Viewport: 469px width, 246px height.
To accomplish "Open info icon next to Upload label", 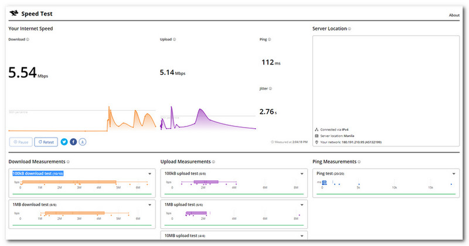I will point(175,40).
